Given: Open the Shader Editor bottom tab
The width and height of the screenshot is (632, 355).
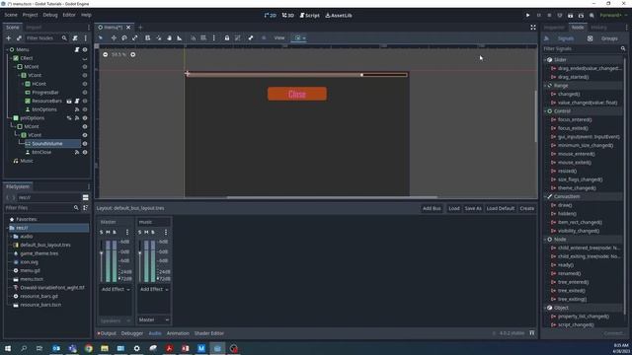Looking at the screenshot, I should (208, 333).
